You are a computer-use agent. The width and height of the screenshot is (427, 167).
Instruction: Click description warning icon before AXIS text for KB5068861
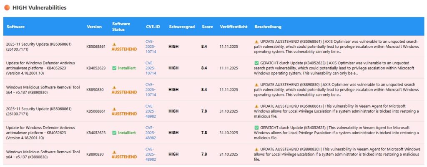[256, 42]
